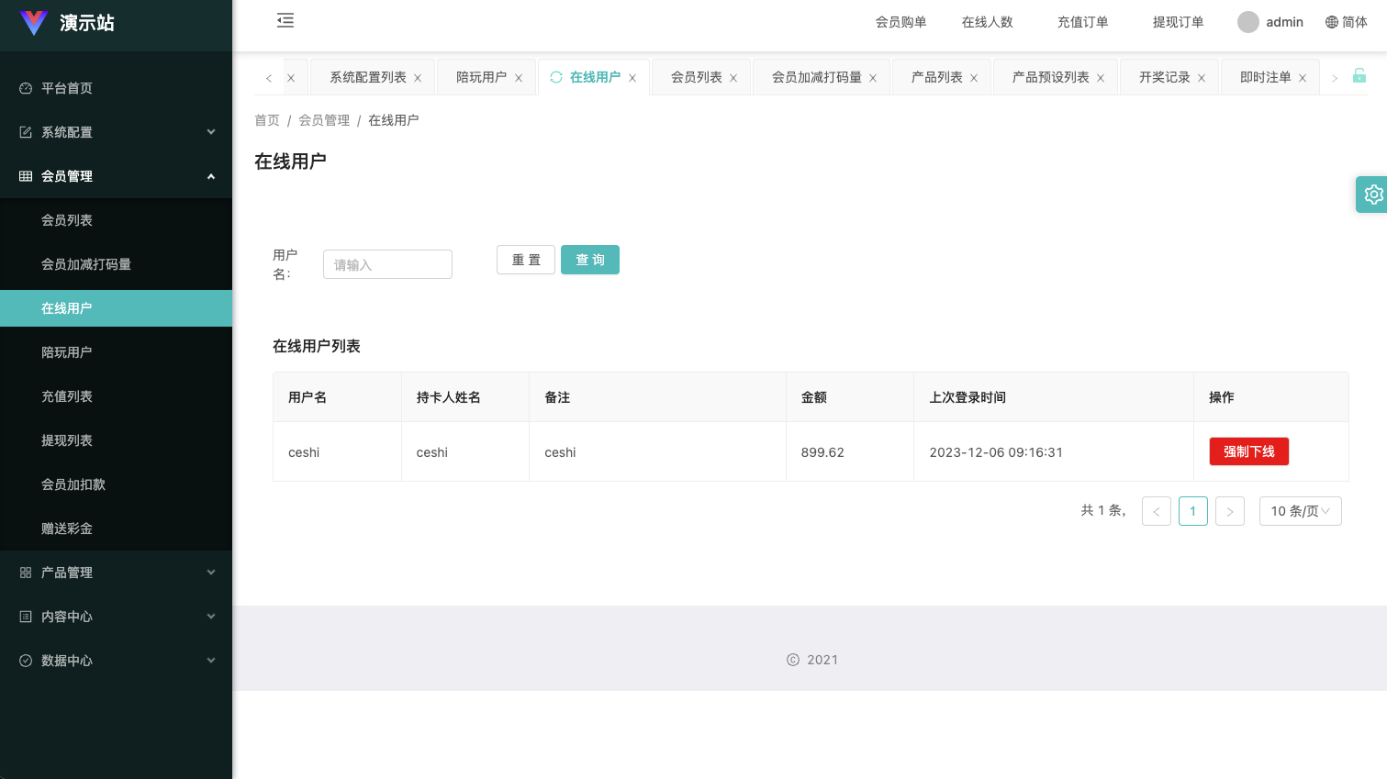Collapse sidebar using the menu fold icon

click(285, 21)
